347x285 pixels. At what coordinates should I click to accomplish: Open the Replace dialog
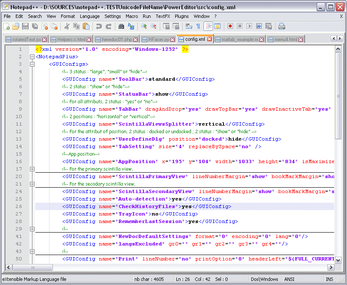[x=131, y=26]
